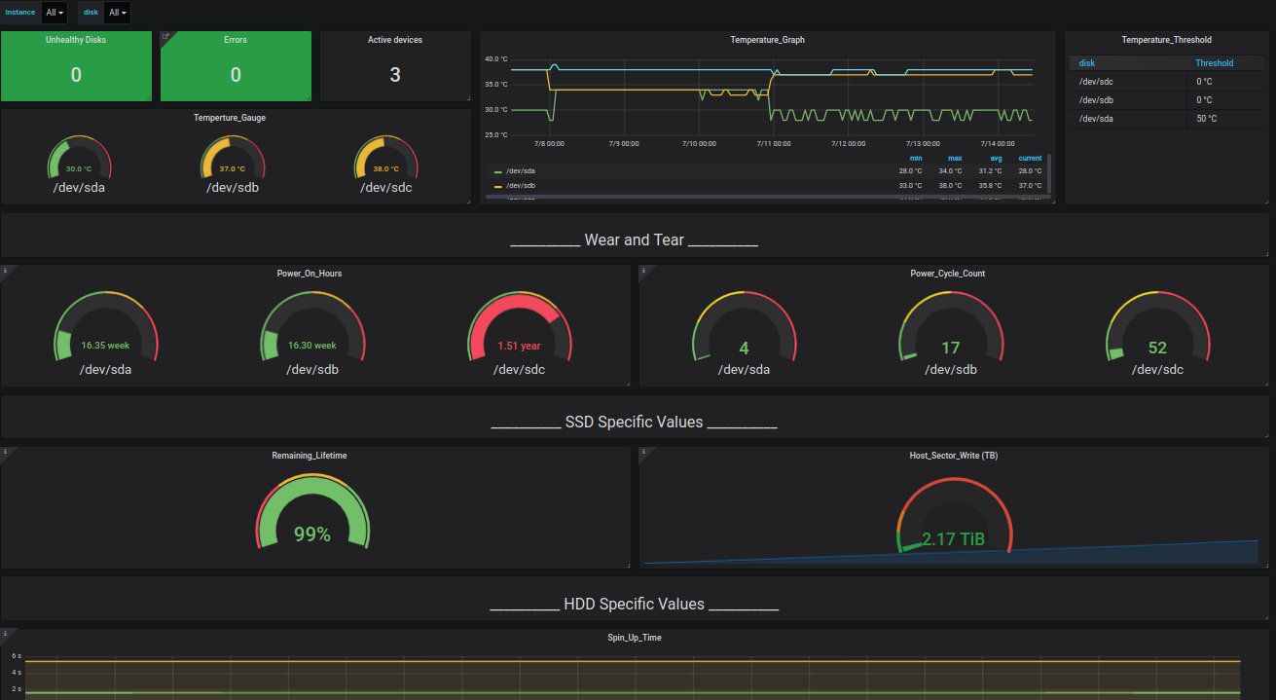Show info icon on Remaining_Lifetime panel
This screenshot has height=700, width=1276.
click(4, 452)
